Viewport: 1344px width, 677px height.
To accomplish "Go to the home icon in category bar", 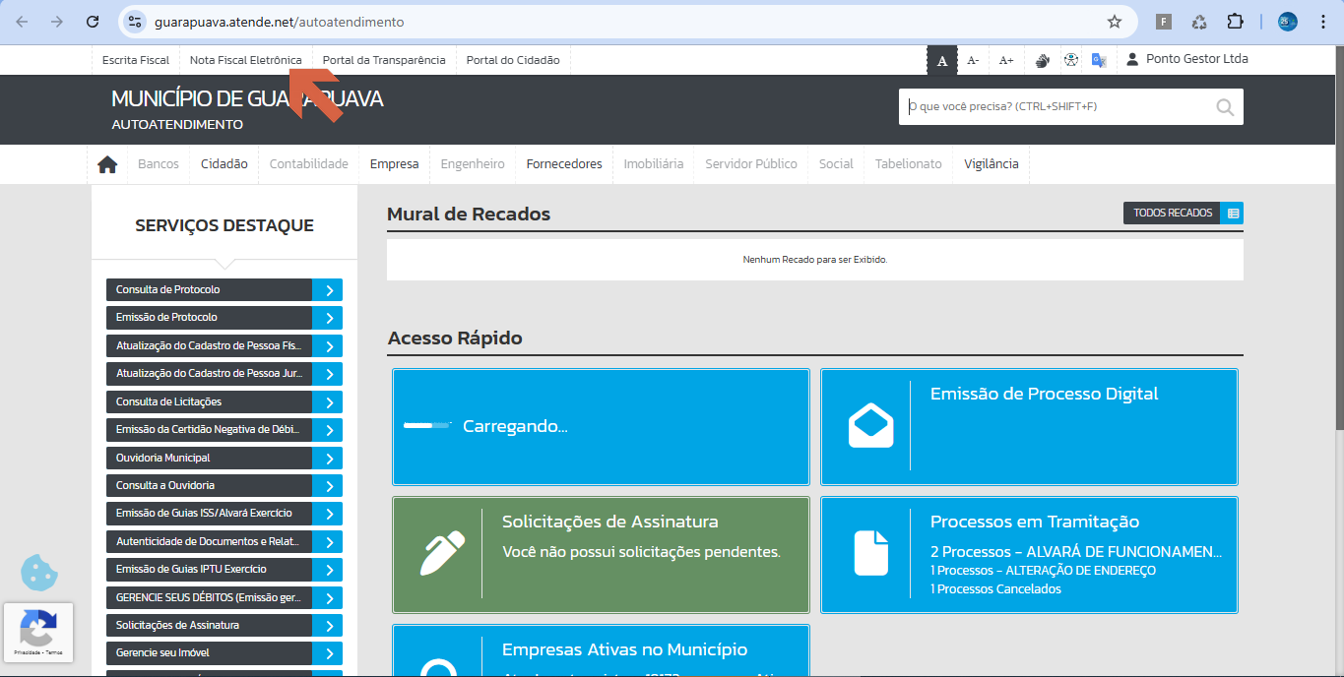I will [107, 164].
